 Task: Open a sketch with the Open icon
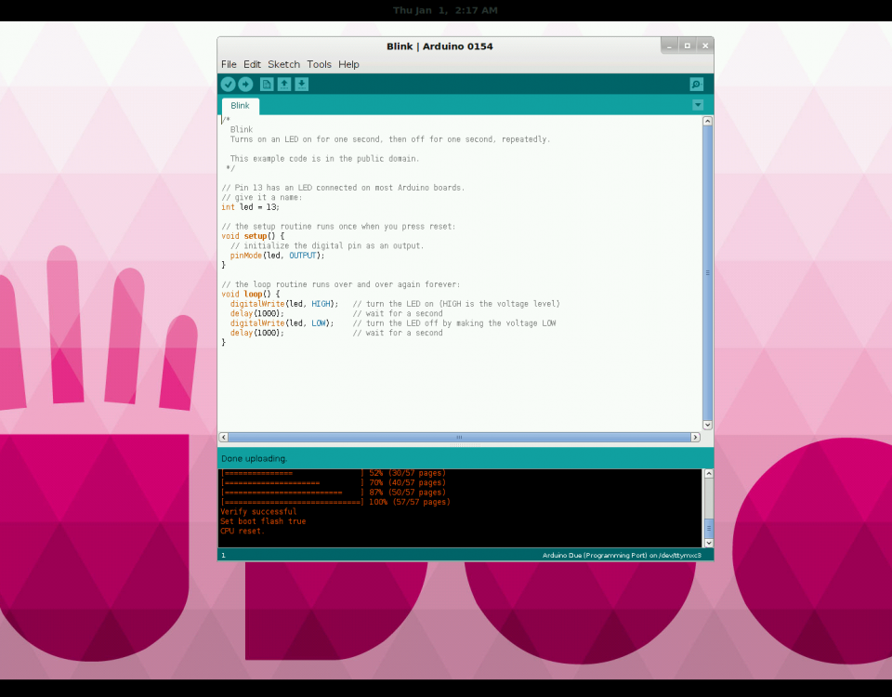pyautogui.click(x=284, y=85)
